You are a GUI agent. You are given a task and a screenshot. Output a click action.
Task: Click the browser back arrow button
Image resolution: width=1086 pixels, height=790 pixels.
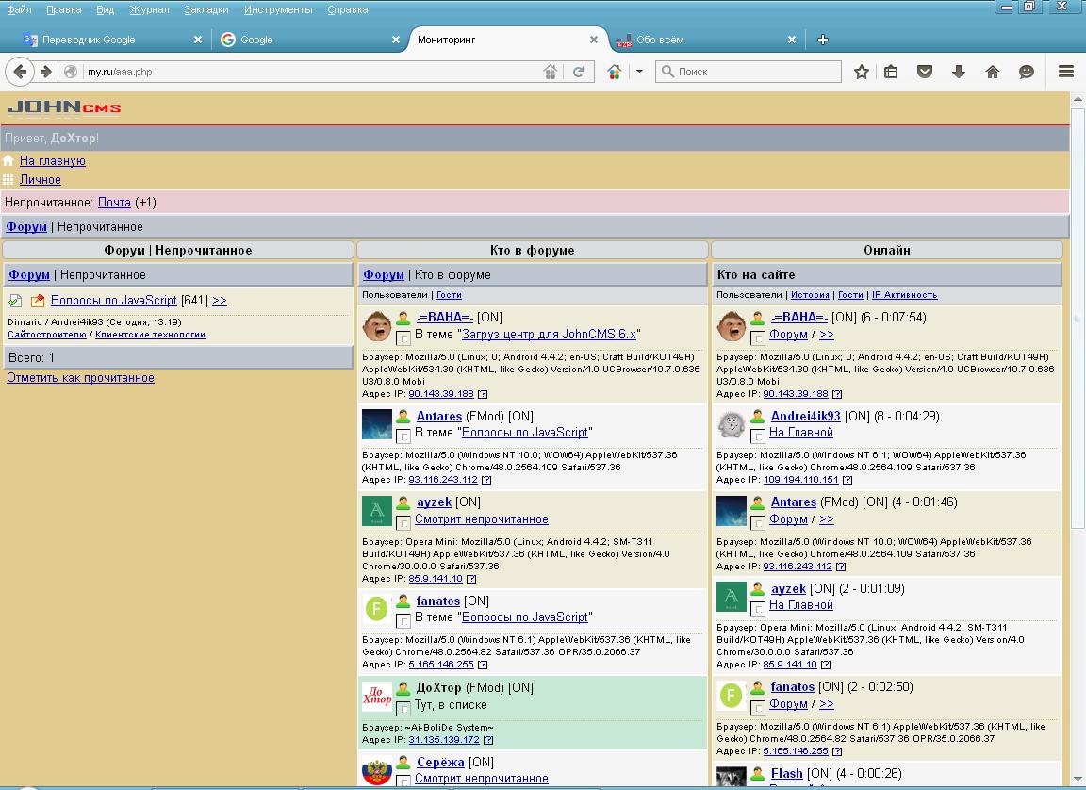point(20,72)
